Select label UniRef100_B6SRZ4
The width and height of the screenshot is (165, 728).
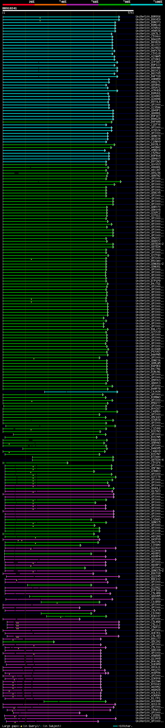pyautogui.click(x=148, y=42)
